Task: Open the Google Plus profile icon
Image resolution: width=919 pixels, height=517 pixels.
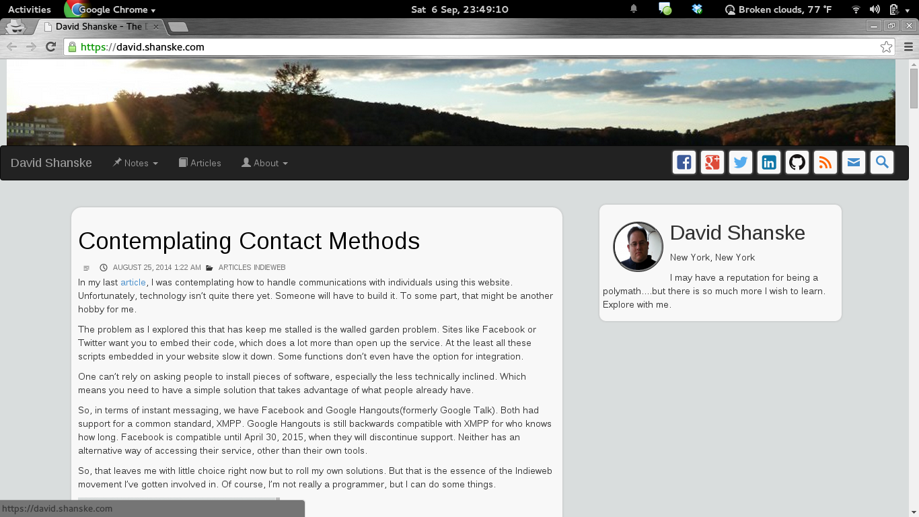Action: [x=712, y=163]
